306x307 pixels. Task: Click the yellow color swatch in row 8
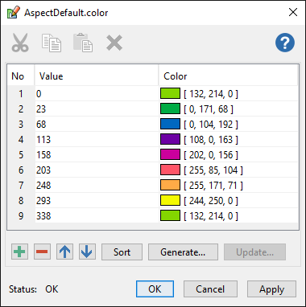pyautogui.click(x=170, y=200)
